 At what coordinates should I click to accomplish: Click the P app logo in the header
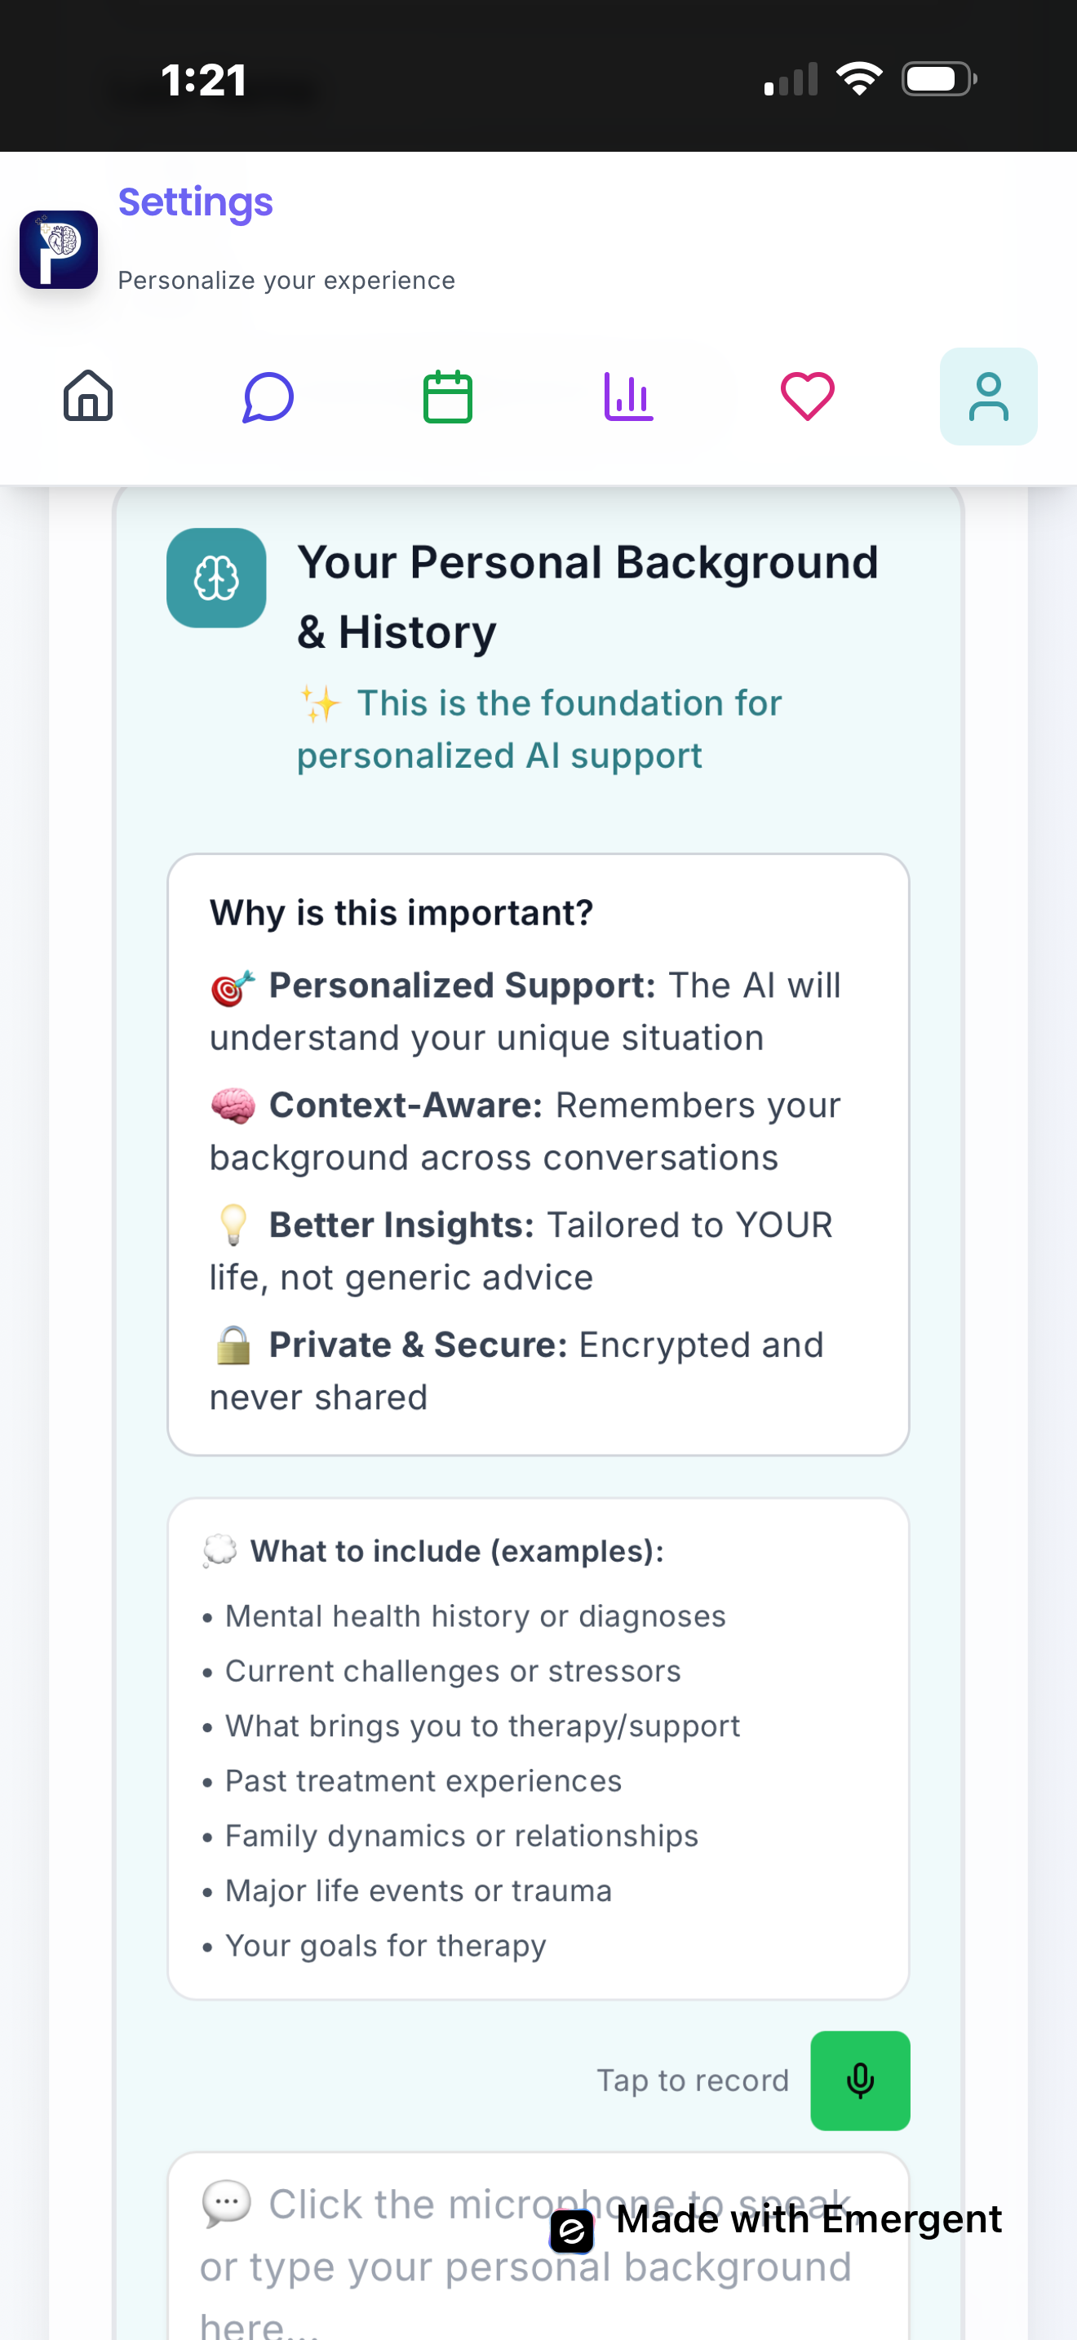[x=58, y=250]
